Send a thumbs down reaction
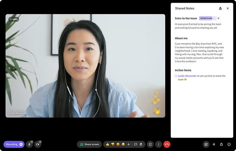Image resolution: width=236 pixels, height=151 pixels. pyautogui.click(x=113, y=144)
